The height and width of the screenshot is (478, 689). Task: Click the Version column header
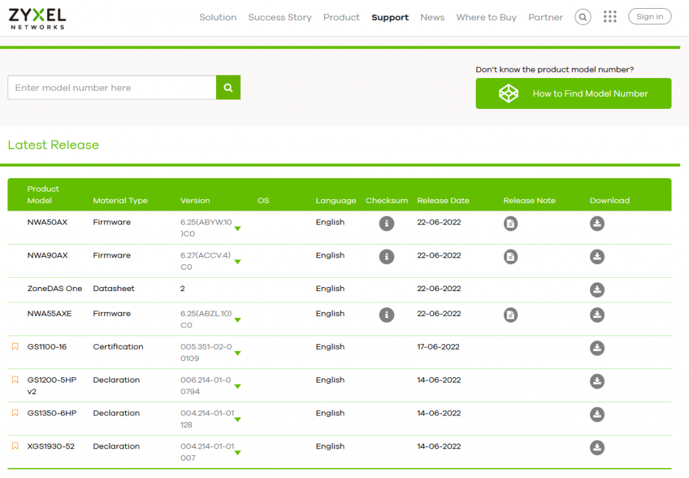[x=195, y=200]
